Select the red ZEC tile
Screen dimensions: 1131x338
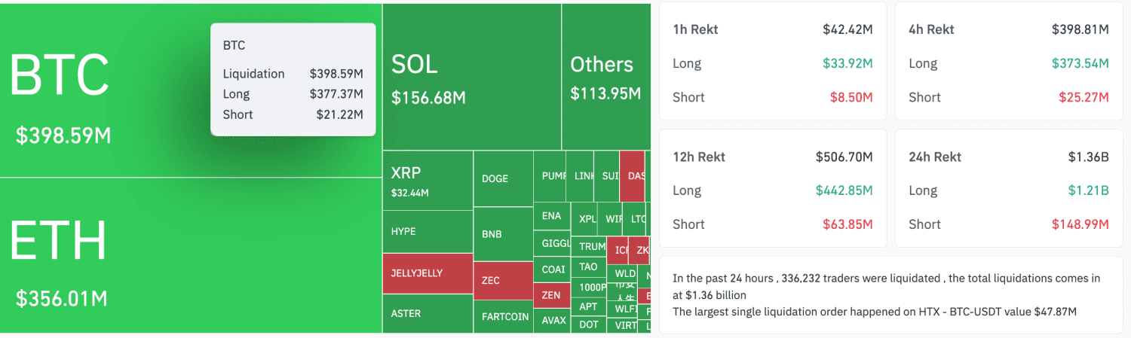(x=502, y=281)
